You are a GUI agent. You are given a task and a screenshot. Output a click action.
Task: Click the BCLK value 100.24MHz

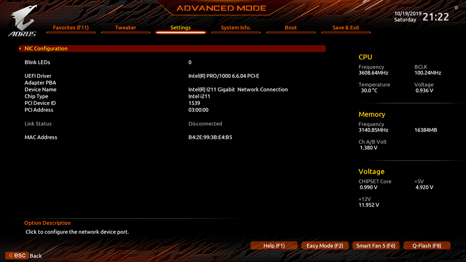coord(428,73)
